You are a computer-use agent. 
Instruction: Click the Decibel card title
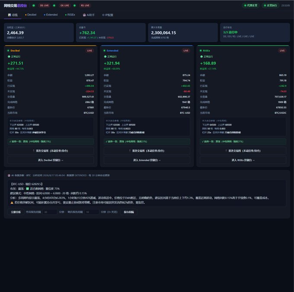(15, 51)
